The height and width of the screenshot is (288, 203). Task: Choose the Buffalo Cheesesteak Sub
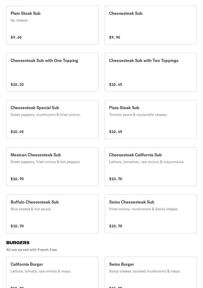point(52,214)
